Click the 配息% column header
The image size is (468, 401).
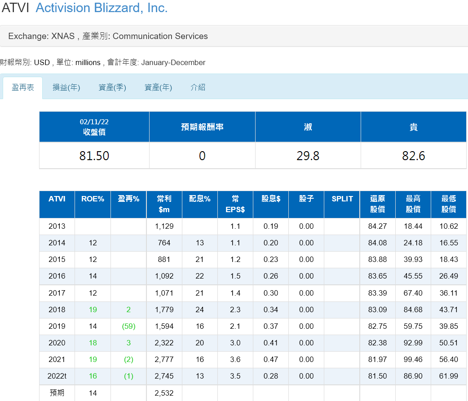pyautogui.click(x=200, y=204)
